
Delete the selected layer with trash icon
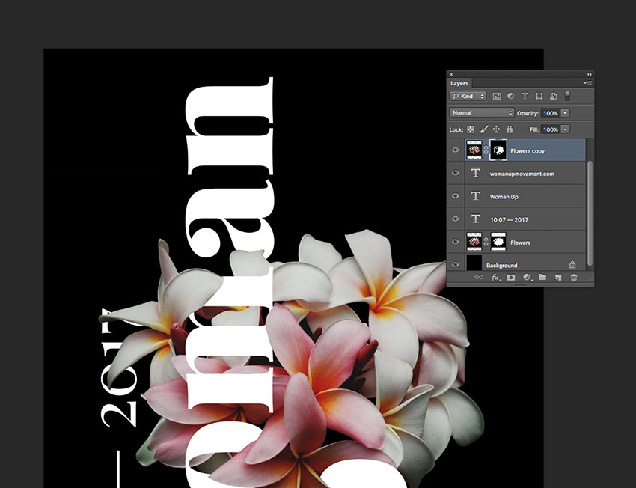click(574, 278)
